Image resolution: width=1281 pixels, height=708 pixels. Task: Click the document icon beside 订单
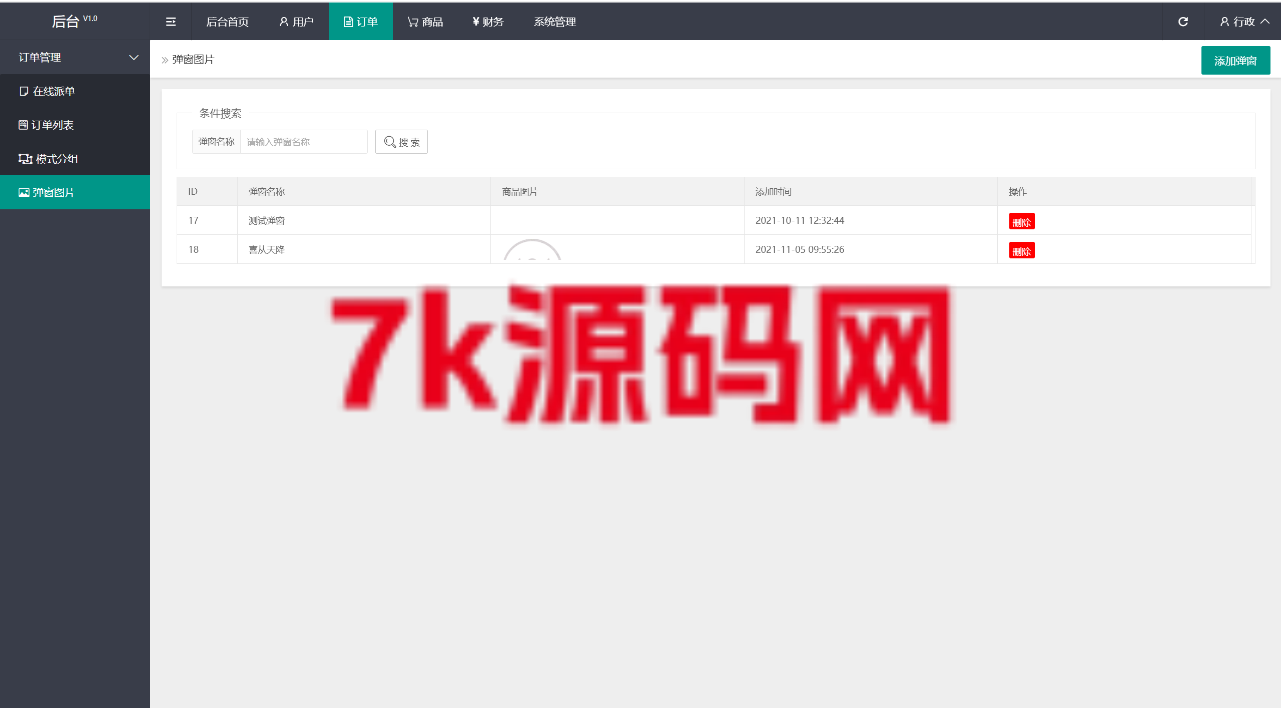click(348, 22)
